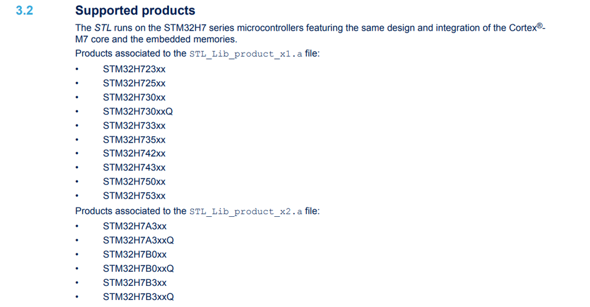Click the STM32H7A3xxQ entry
The height and width of the screenshot is (307, 590).
(x=138, y=240)
